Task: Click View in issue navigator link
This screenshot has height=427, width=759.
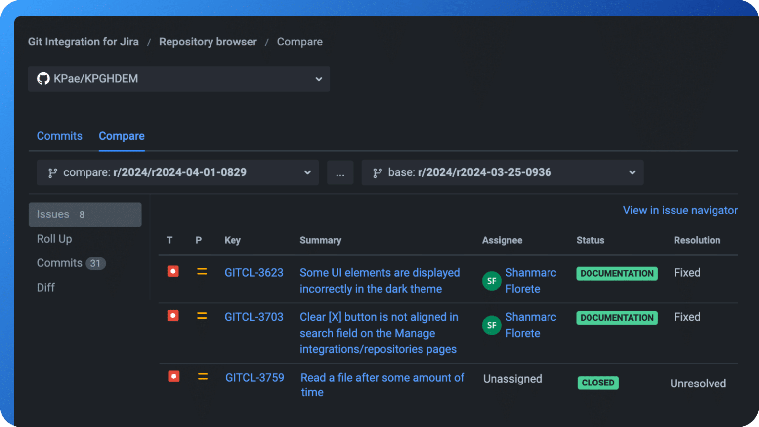Action: click(680, 210)
